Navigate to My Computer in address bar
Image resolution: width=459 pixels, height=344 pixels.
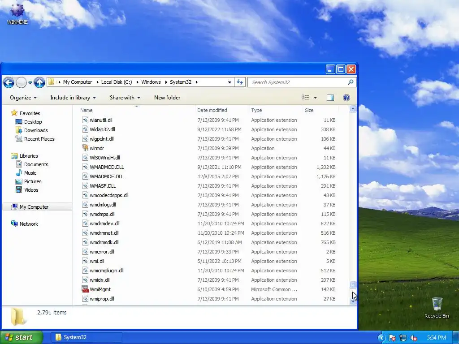(x=78, y=82)
